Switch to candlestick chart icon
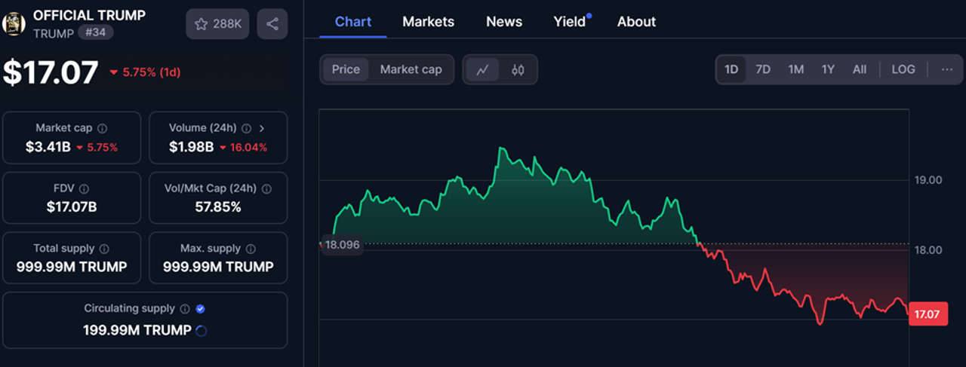 tap(518, 69)
